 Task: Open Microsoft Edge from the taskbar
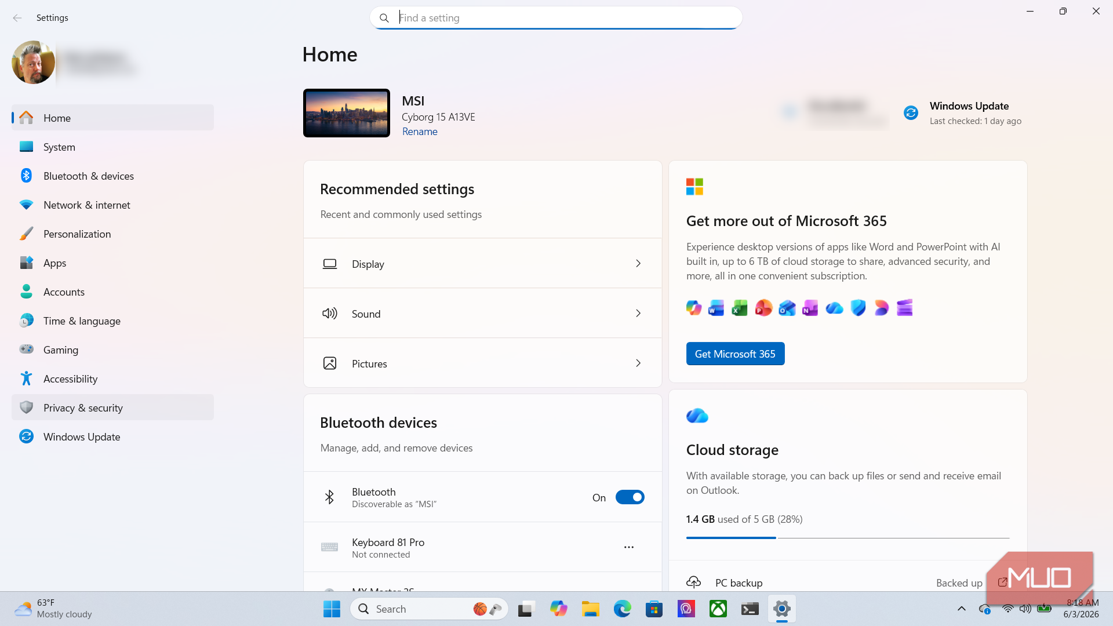[622, 609]
